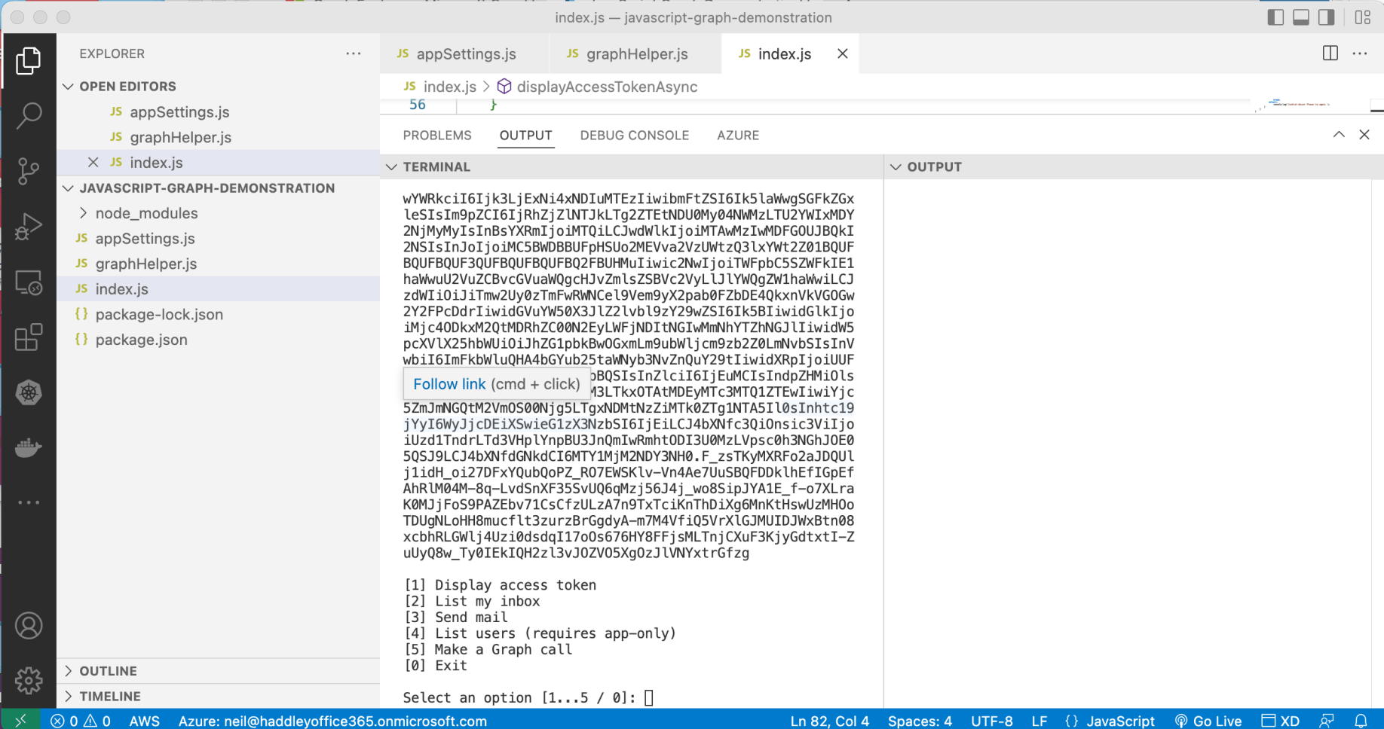Open remote window from status bar

point(20,721)
